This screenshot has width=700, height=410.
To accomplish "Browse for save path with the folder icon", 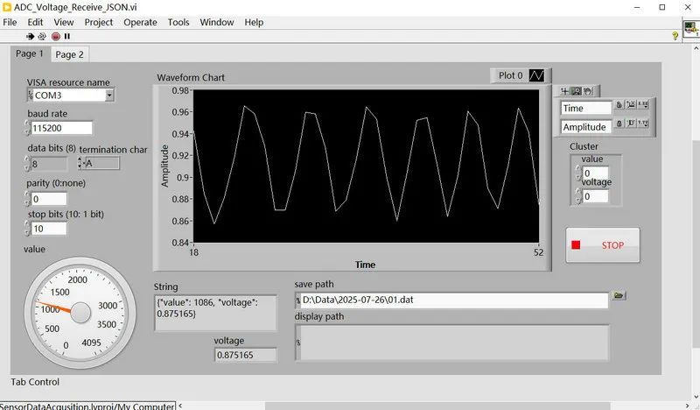I will click(619, 295).
